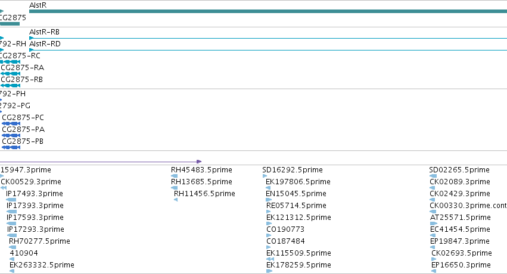The height and width of the screenshot is (274, 507).
Task: Select the CG2875-RC transcript glyph
Action: pyautogui.click(x=10, y=62)
